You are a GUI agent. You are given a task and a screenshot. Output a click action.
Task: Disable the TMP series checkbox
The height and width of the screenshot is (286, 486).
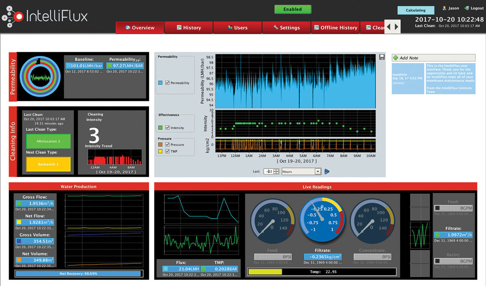pos(167,151)
